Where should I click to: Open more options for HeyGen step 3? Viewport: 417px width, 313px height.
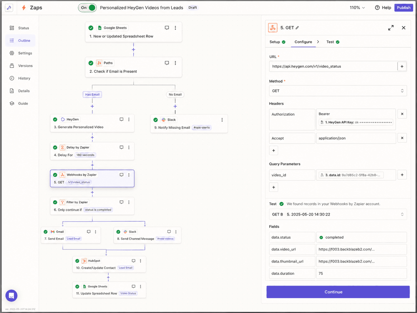[129, 119]
